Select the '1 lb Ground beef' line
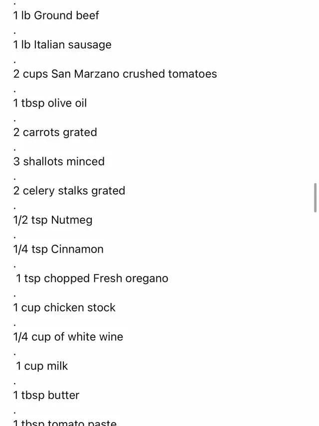The width and height of the screenshot is (319, 426). (56, 15)
